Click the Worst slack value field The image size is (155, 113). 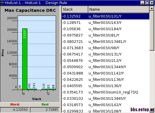[15, 110]
